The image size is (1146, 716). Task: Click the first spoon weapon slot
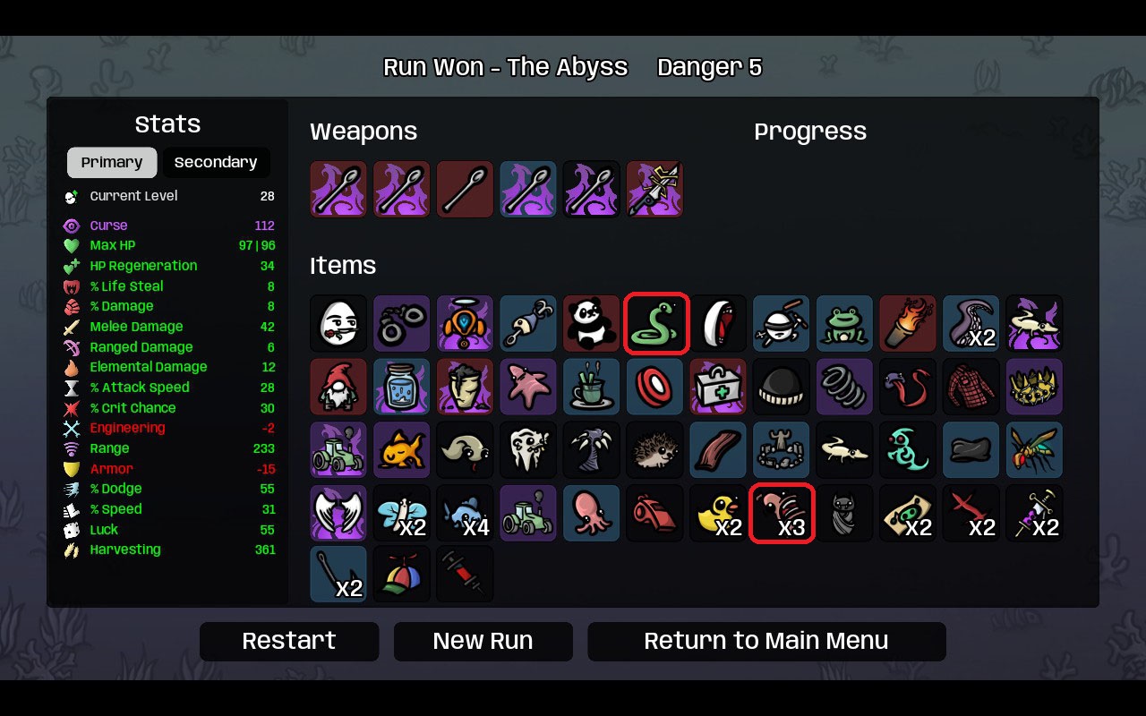point(338,189)
